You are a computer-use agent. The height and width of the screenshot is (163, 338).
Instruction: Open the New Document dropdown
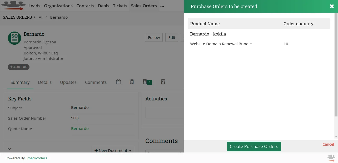tap(113, 150)
